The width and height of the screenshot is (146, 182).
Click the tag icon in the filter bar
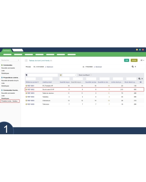pyautogui.click(x=27, y=75)
